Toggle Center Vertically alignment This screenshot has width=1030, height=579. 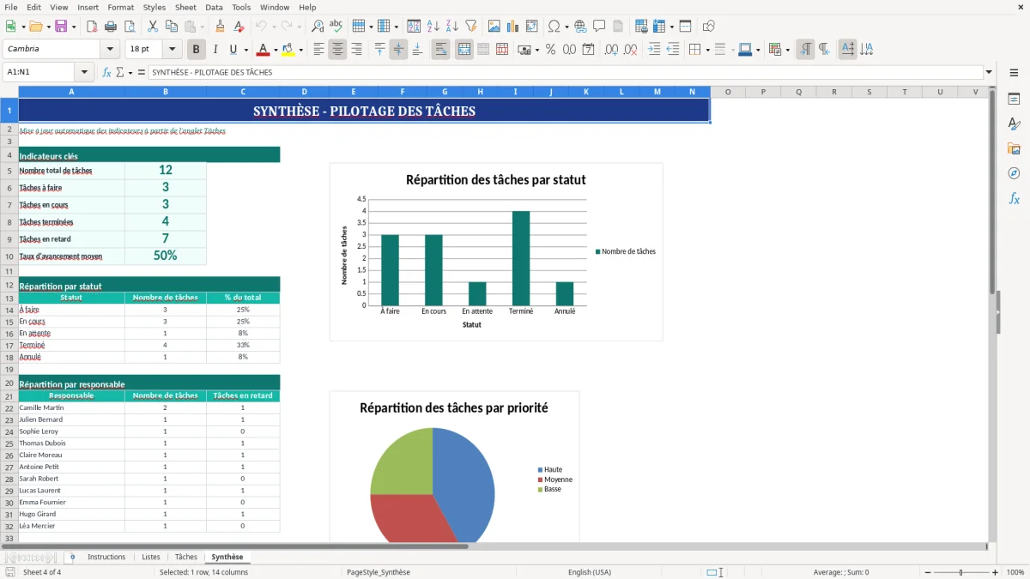[x=398, y=50]
